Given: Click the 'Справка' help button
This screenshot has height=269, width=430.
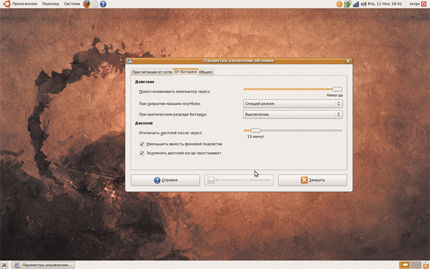Looking at the screenshot, I should point(165,180).
